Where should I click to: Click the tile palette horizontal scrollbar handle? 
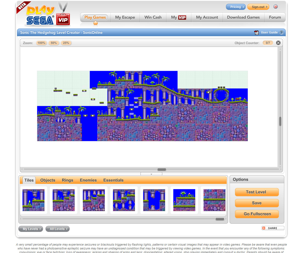click(220, 219)
